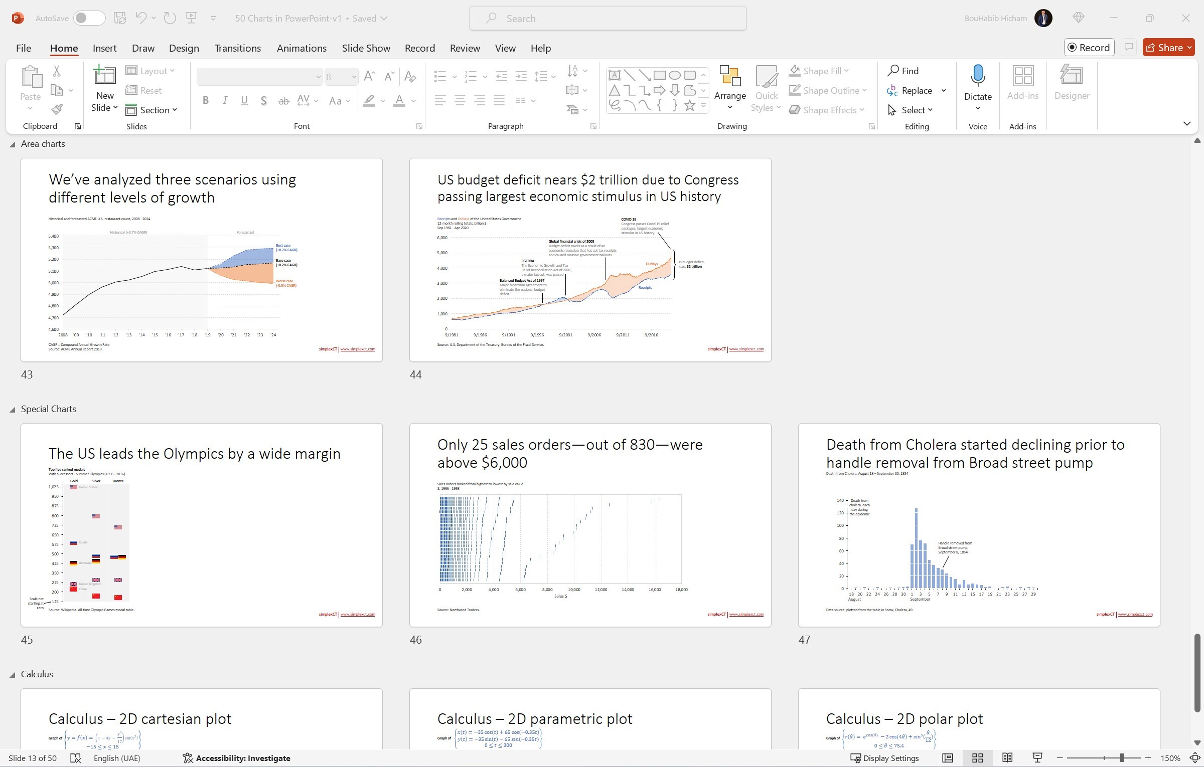Switch to the Slide Show tab

click(x=366, y=48)
